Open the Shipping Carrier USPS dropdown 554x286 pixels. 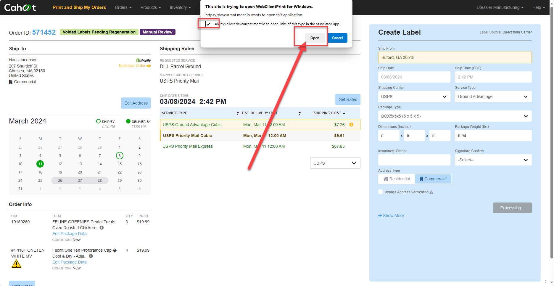[x=414, y=97]
